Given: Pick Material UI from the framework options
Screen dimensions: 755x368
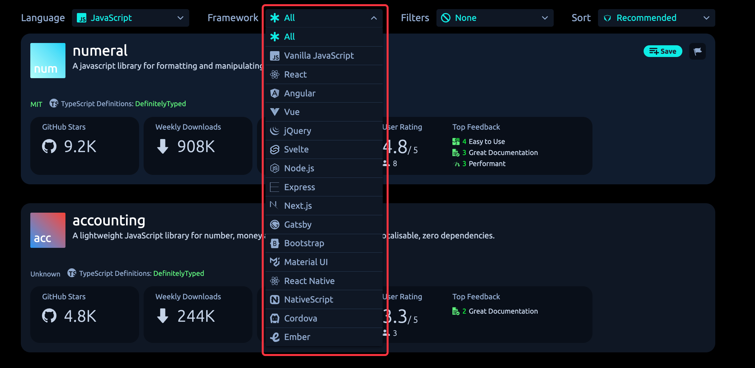Looking at the screenshot, I should pos(306,262).
